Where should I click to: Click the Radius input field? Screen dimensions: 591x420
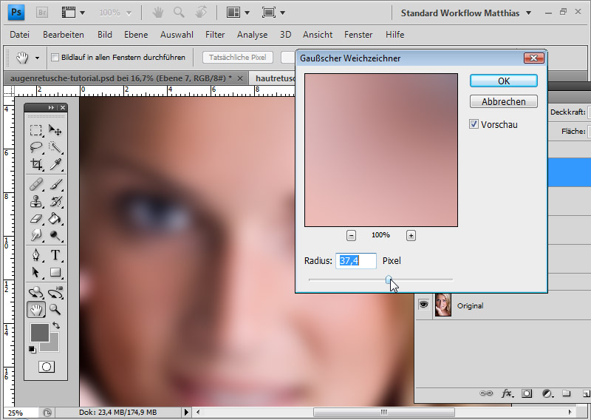pos(356,261)
